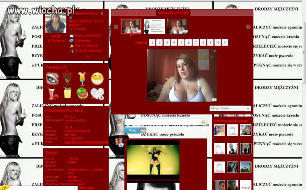Click the Dodaj do znajomych link

click(x=89, y=51)
